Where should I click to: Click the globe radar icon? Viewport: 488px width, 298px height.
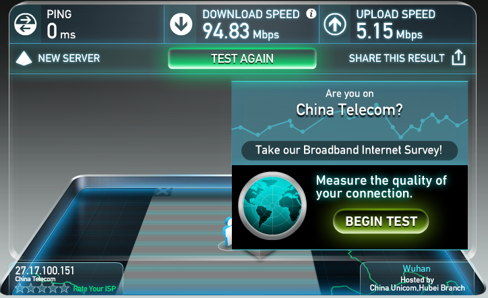[272, 206]
